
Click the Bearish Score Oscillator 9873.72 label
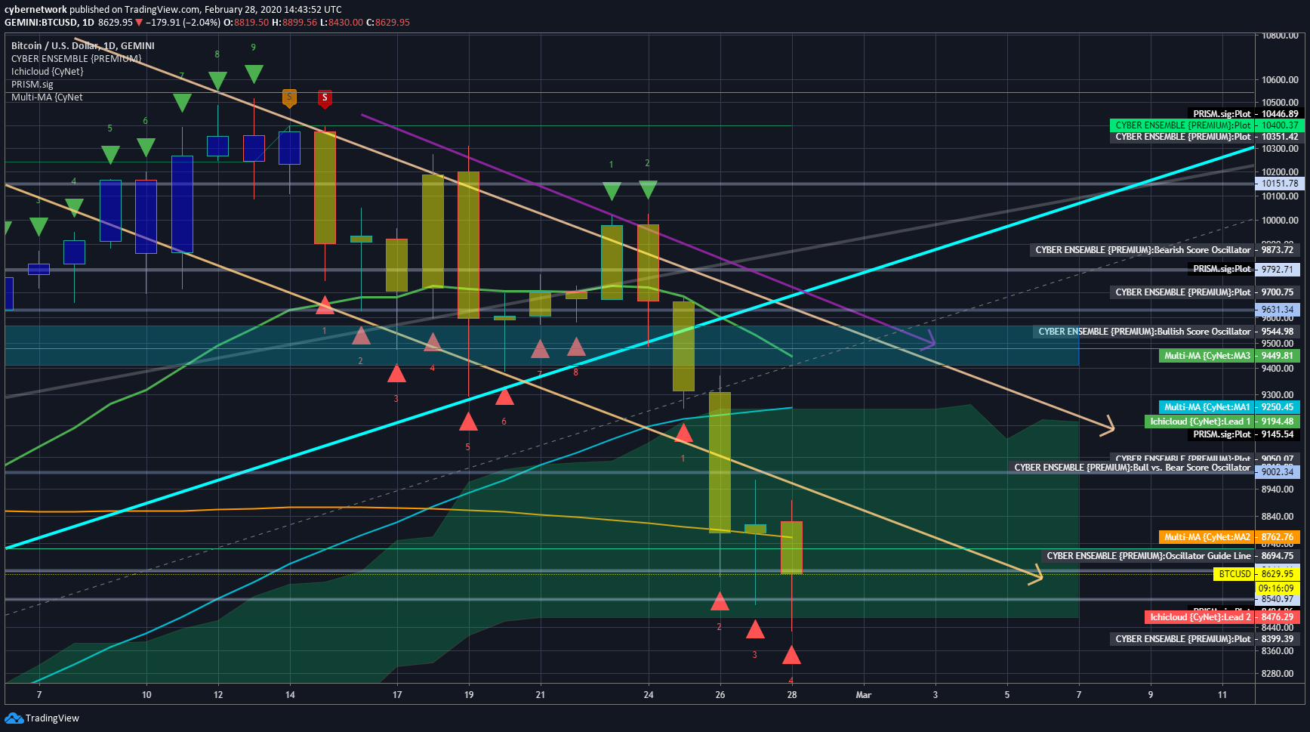[1165, 250]
